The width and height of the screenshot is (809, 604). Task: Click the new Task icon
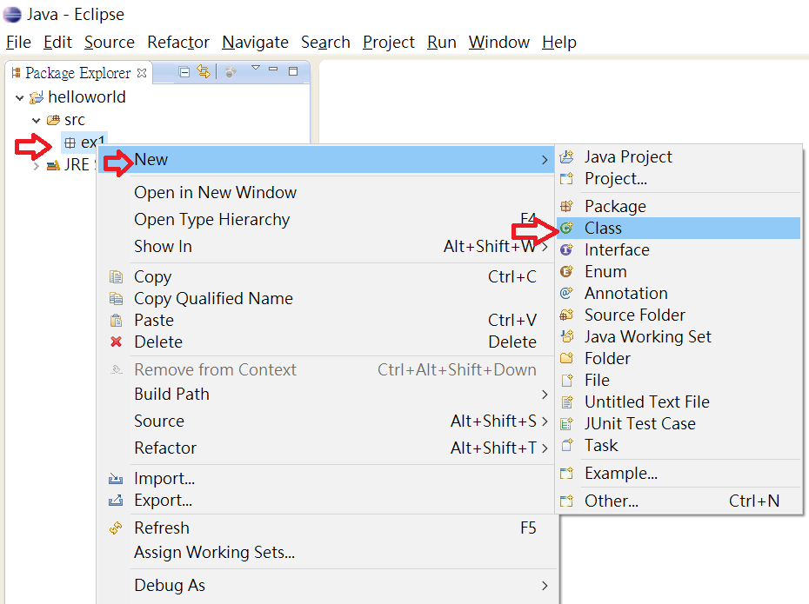click(x=566, y=445)
